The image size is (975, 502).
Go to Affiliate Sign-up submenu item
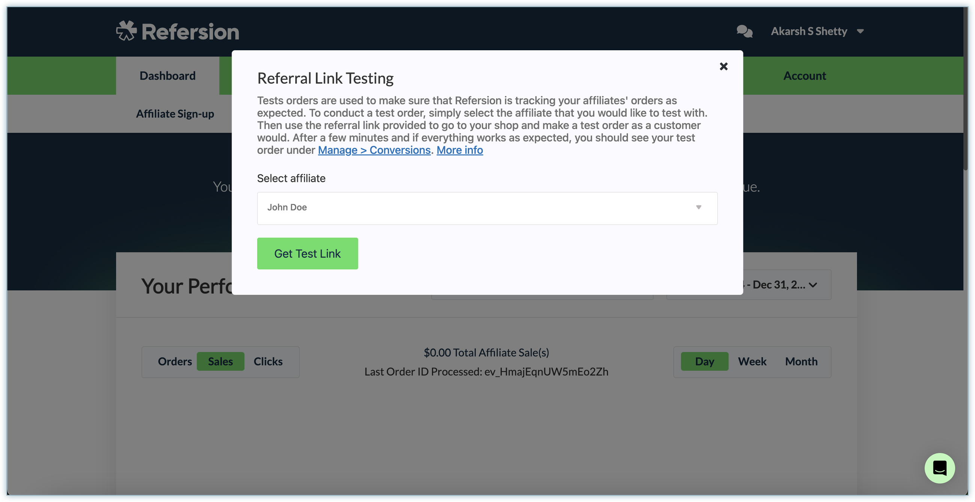tap(175, 114)
